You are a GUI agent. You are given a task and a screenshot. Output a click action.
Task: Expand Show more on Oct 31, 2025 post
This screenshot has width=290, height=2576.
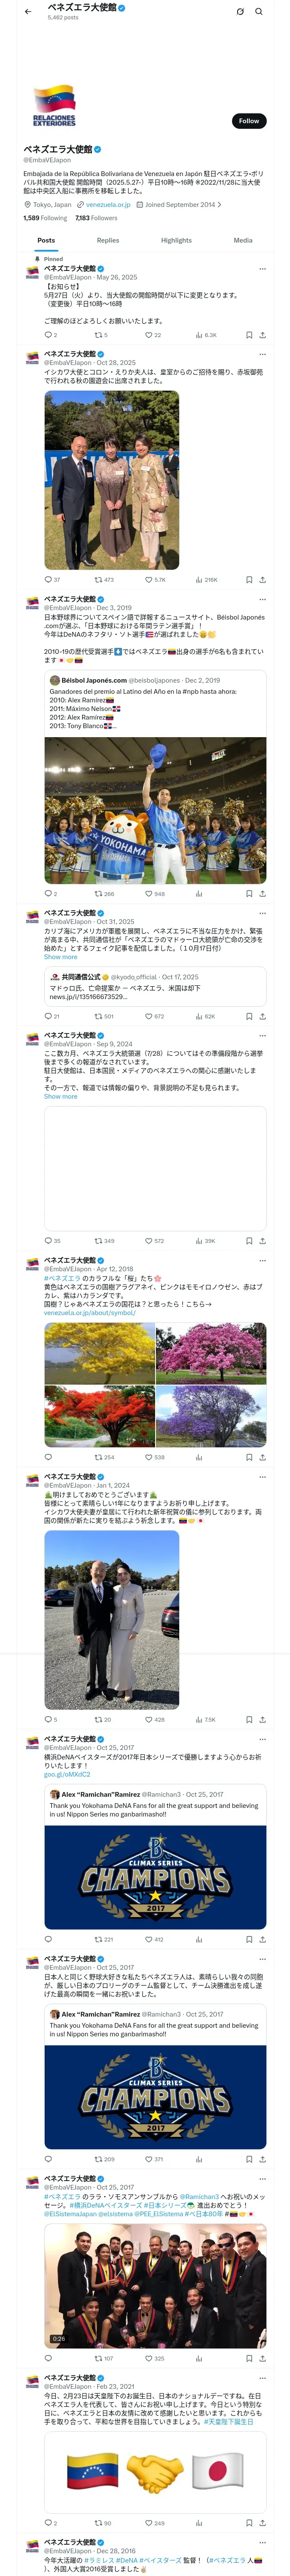click(x=60, y=957)
